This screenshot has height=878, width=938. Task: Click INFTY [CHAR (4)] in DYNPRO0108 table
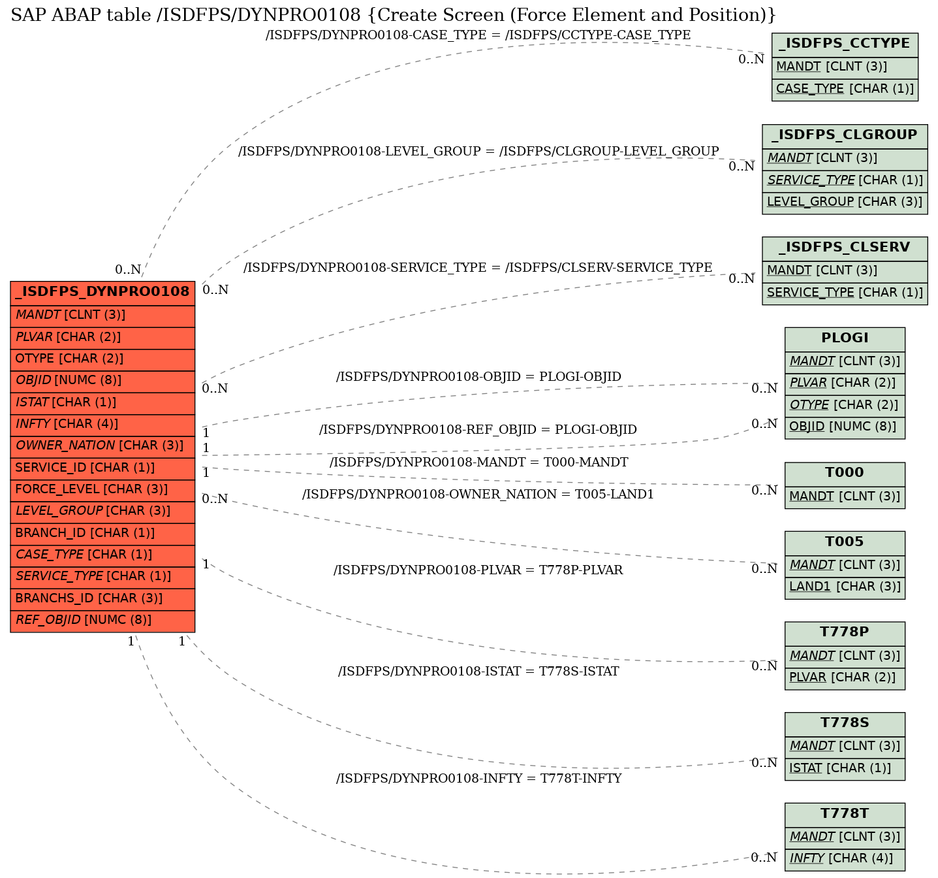point(102,424)
